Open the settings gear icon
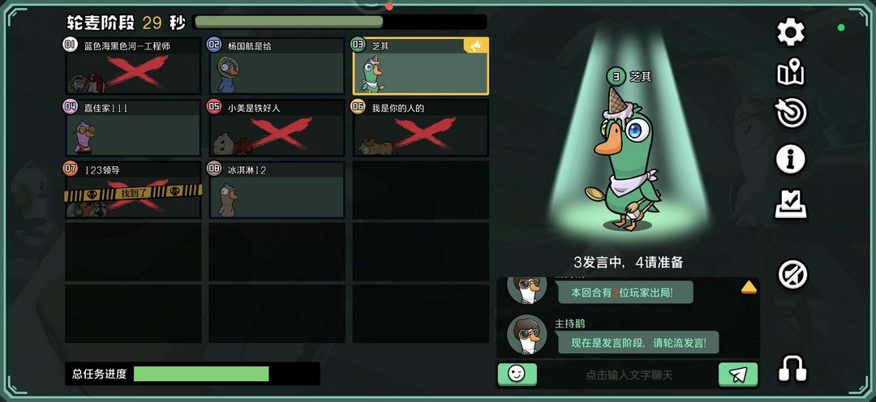This screenshot has width=876, height=402. pyautogui.click(x=791, y=32)
